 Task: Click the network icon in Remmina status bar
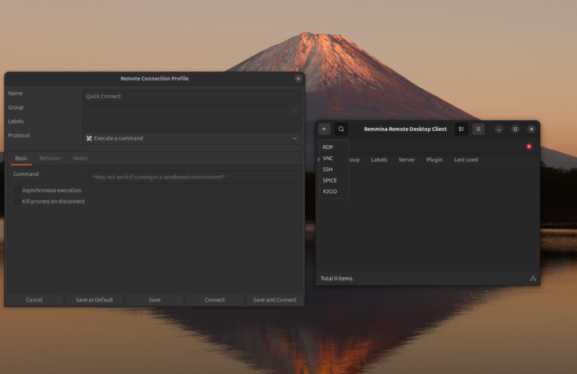tap(533, 278)
